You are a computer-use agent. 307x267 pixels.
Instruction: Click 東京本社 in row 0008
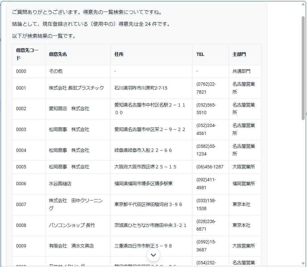[x=245, y=226]
